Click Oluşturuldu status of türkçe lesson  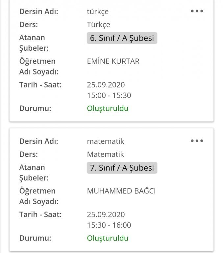click(108, 108)
